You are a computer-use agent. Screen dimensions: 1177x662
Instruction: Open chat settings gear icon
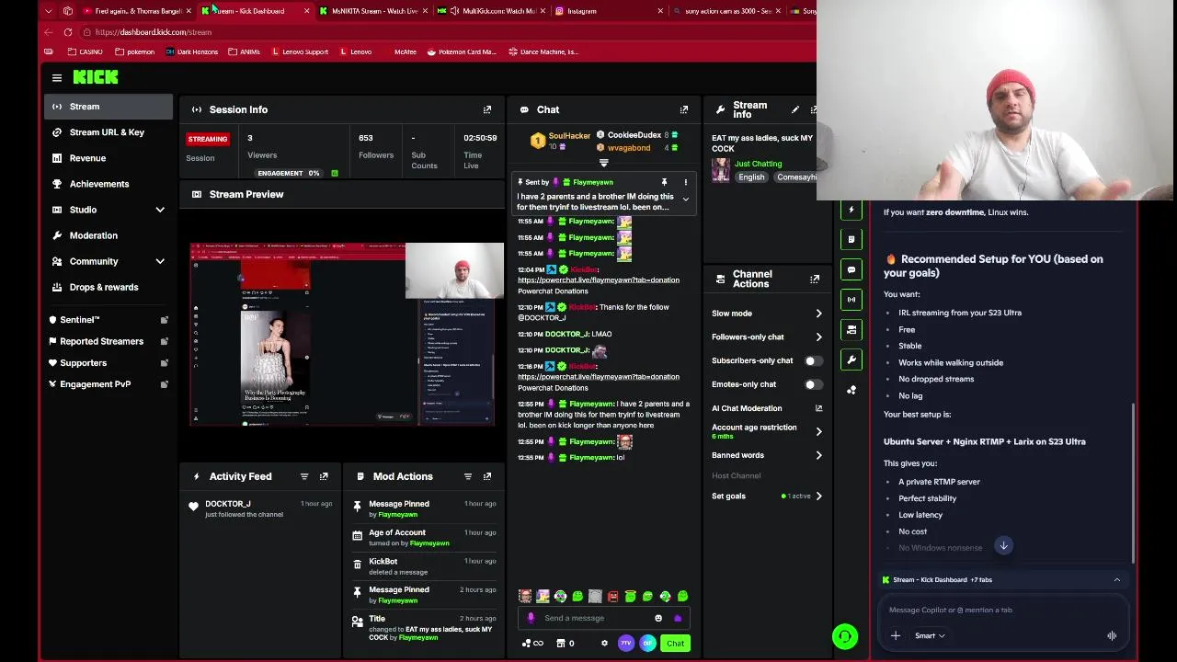pos(604,644)
